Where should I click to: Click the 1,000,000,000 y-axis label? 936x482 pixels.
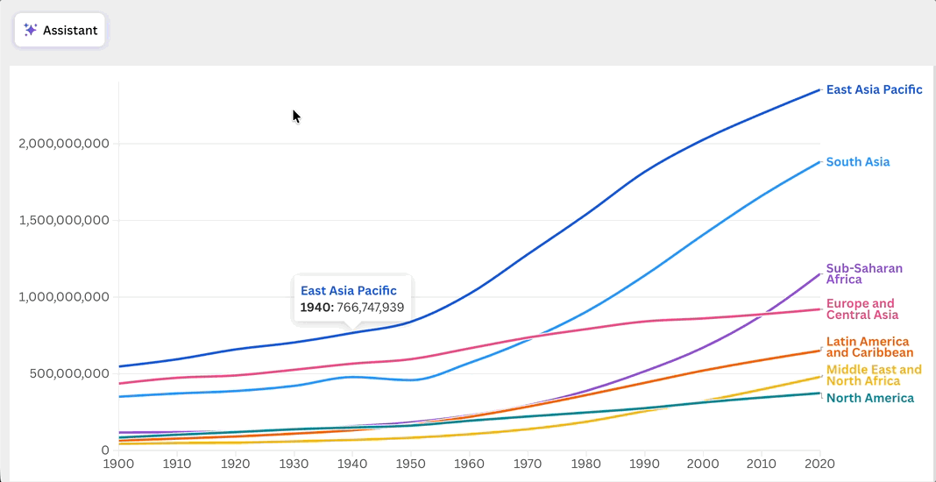pos(64,297)
